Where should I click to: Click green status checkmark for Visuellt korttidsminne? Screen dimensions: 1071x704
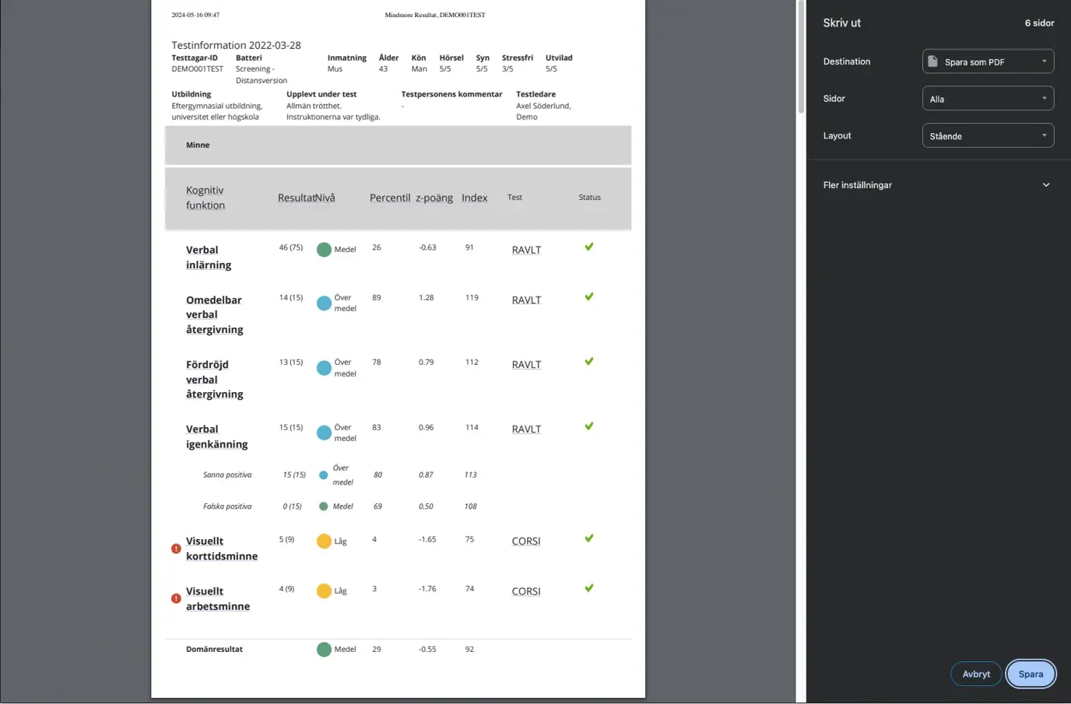tap(589, 538)
